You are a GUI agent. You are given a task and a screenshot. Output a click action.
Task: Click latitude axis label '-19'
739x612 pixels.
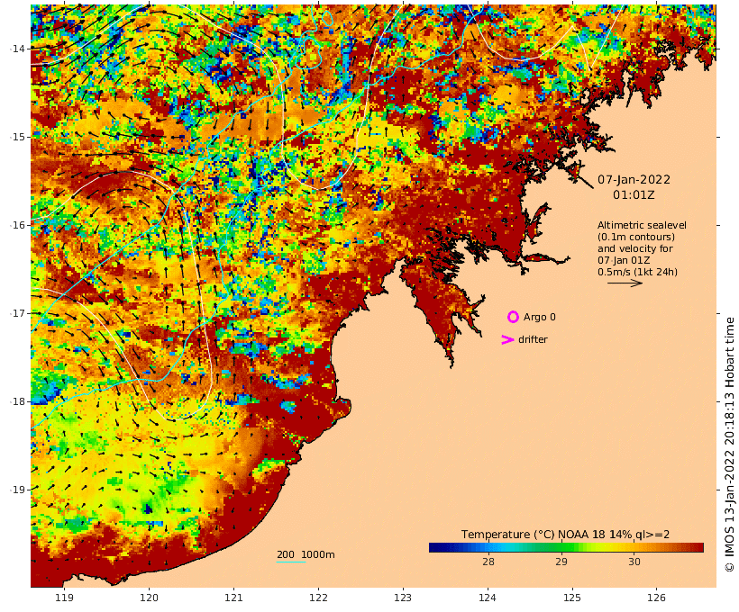click(17, 490)
